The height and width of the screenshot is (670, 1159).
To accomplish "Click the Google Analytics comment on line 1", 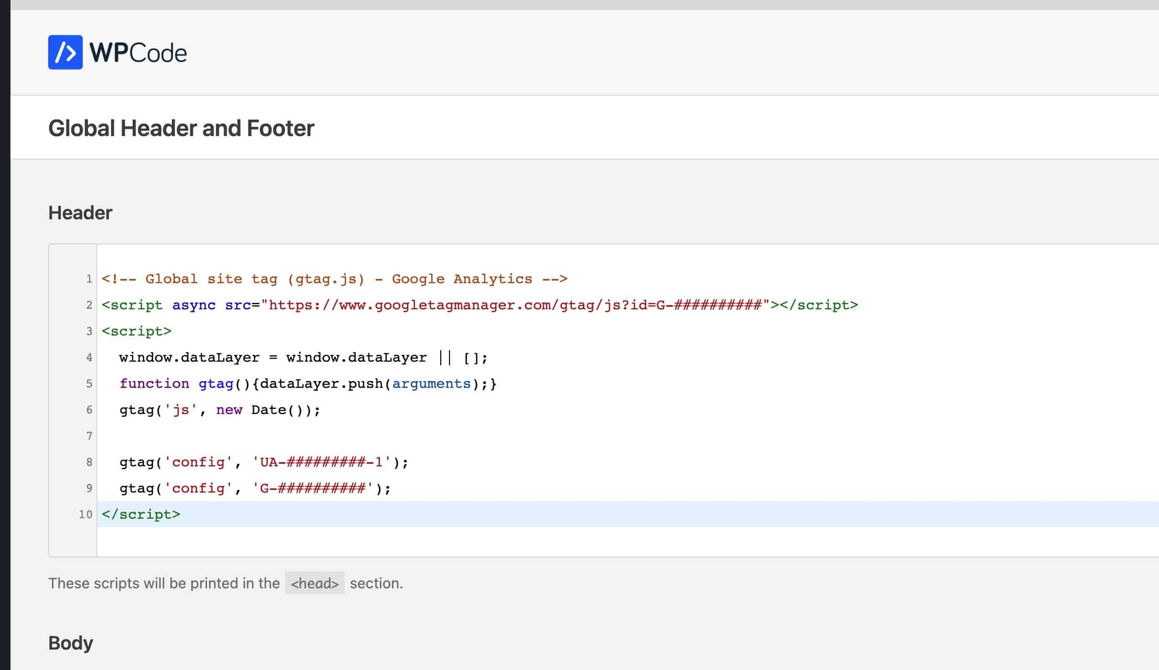I will coord(335,279).
